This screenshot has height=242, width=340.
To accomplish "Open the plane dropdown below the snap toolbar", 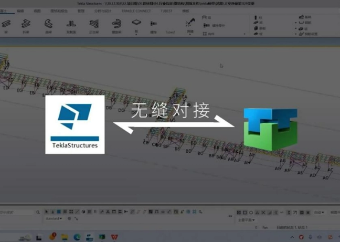I will [x=247, y=220].
